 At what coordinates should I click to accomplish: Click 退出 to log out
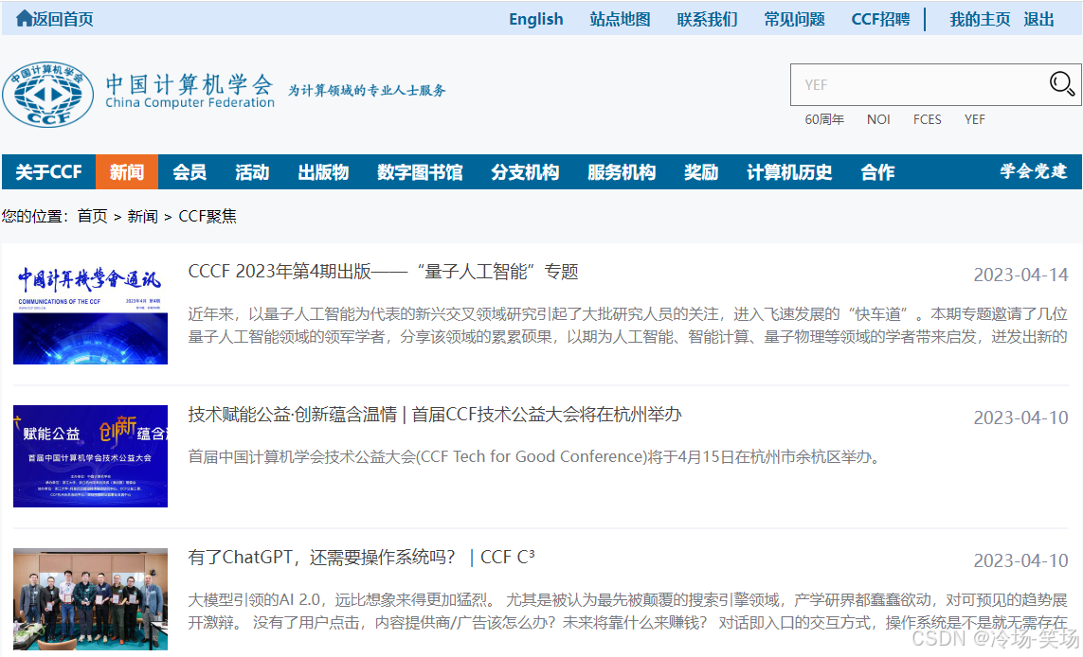[1038, 19]
